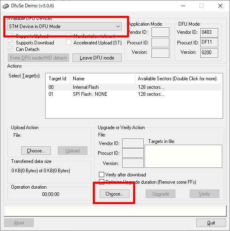Click Choose button in Upload Action group
The height and width of the screenshot is (231, 230).
[x=36, y=151]
